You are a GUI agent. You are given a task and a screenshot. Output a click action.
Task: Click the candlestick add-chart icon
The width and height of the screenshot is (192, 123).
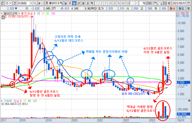[x=156, y=3]
